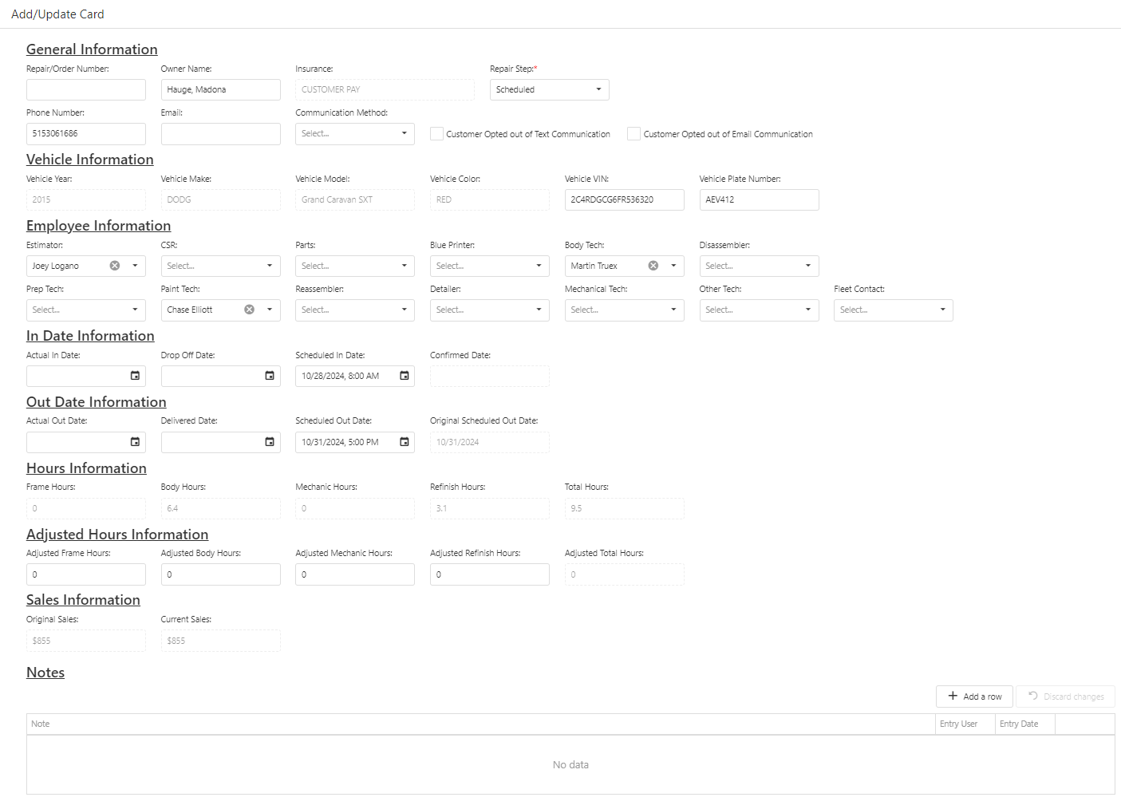Open calendar for Scheduled Out Date
This screenshot has height=809, width=1121.
405,442
